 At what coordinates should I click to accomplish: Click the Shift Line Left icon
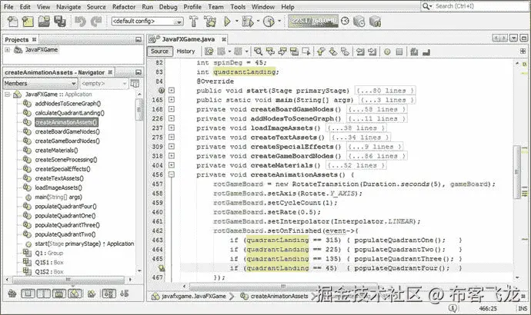[360, 51]
